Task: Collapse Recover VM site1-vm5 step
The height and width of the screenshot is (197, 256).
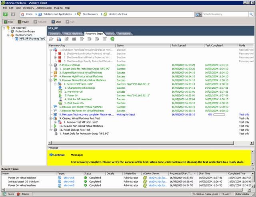Action: pos(55,84)
